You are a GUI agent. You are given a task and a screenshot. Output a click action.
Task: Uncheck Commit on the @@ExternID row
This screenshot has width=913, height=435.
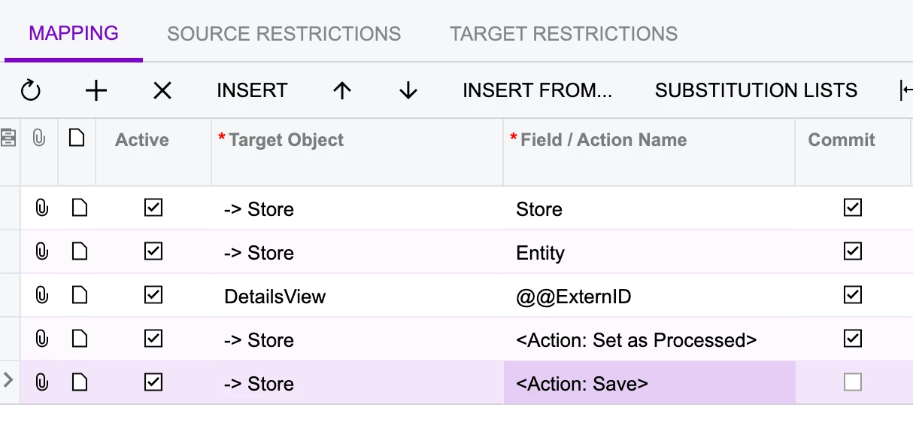coord(852,296)
